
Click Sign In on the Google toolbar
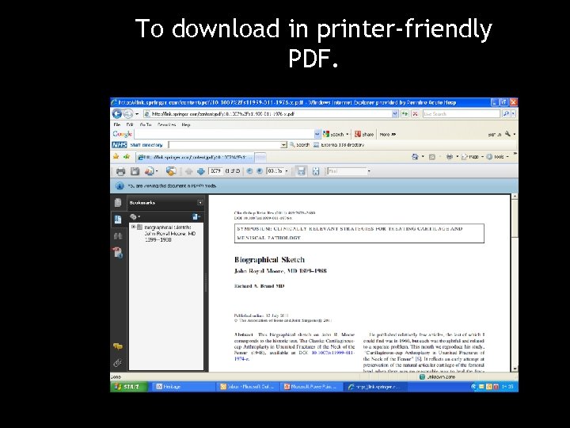click(x=494, y=134)
